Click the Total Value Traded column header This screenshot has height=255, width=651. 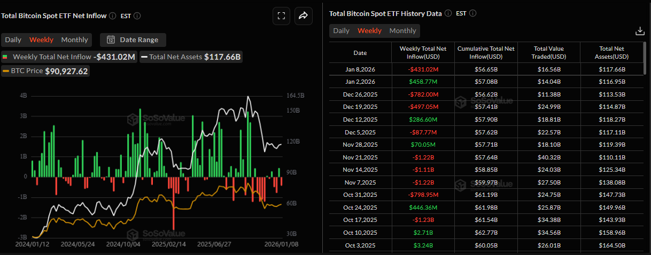(549, 52)
